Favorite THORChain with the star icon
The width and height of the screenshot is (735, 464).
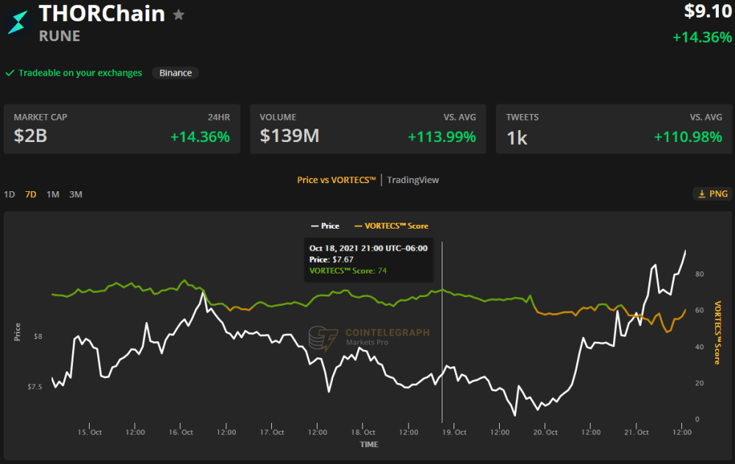coord(179,15)
